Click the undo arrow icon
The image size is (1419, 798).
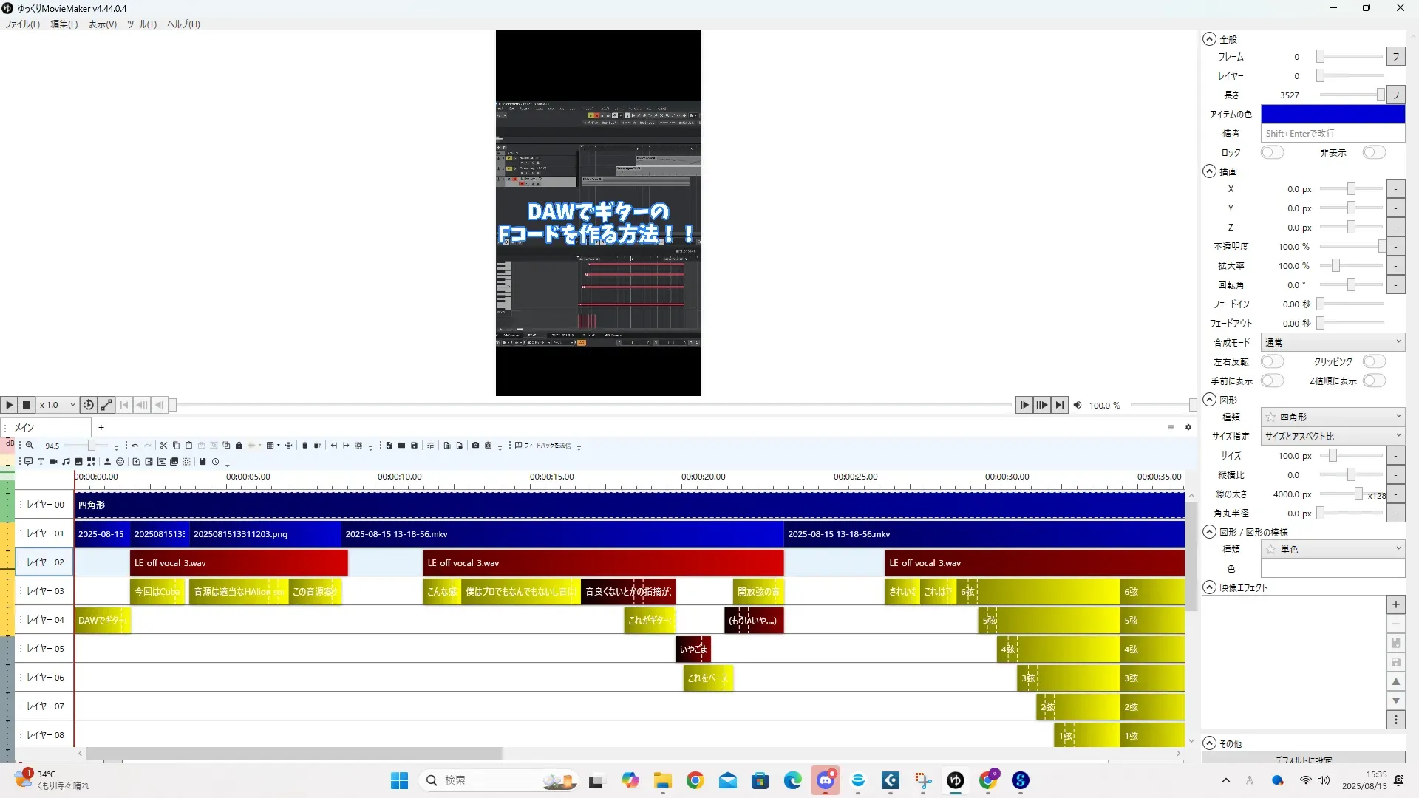[135, 446]
